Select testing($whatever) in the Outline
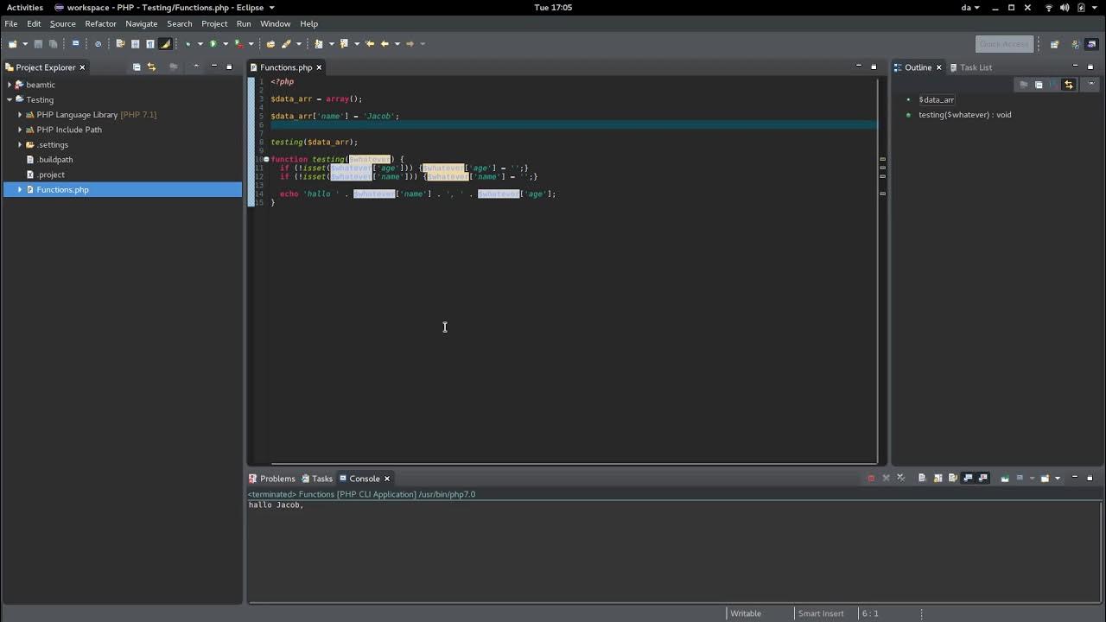The height and width of the screenshot is (622, 1106). click(x=964, y=115)
